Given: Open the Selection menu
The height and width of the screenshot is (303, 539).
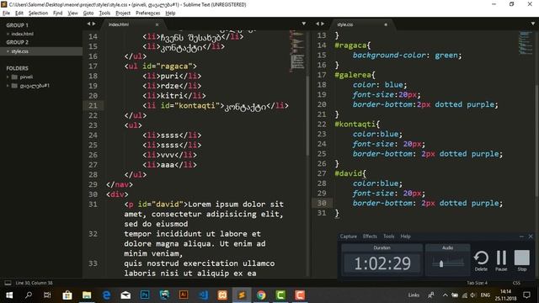Looking at the screenshot, I should pos(38,13).
